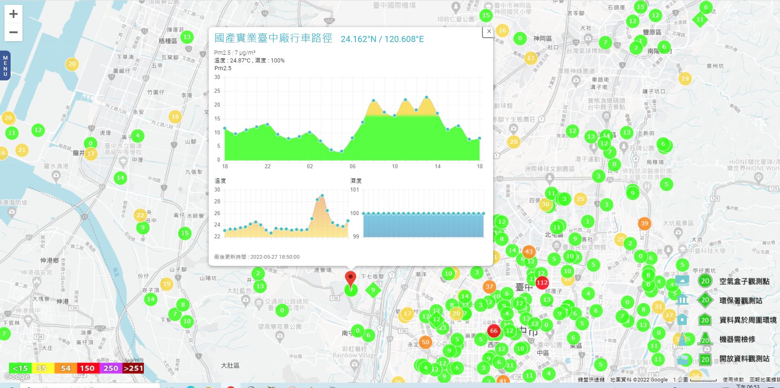Select the orange 37 sensor marker
The height and width of the screenshot is (388, 780).
[489, 287]
